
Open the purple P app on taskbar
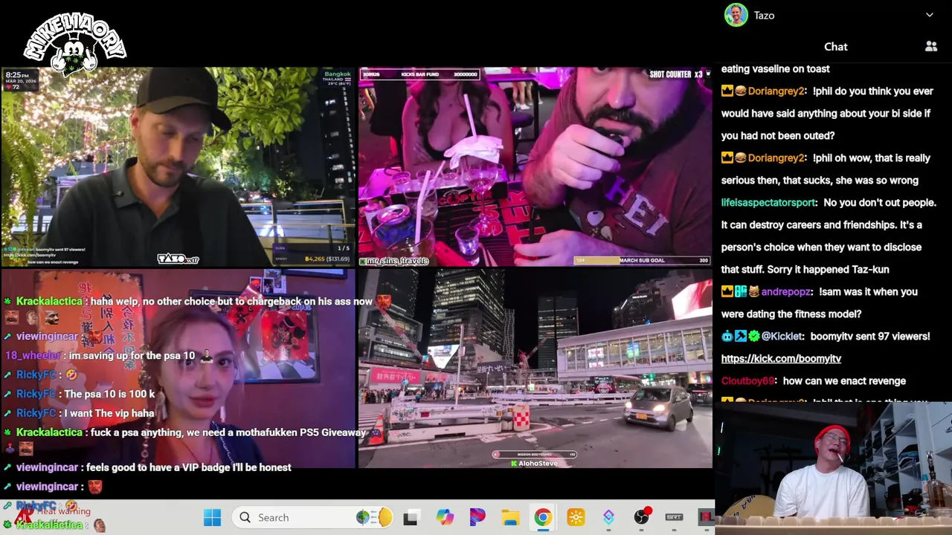click(x=477, y=517)
